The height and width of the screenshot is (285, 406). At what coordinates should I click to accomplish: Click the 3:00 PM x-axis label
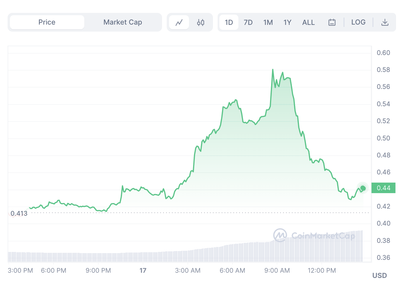(20, 270)
